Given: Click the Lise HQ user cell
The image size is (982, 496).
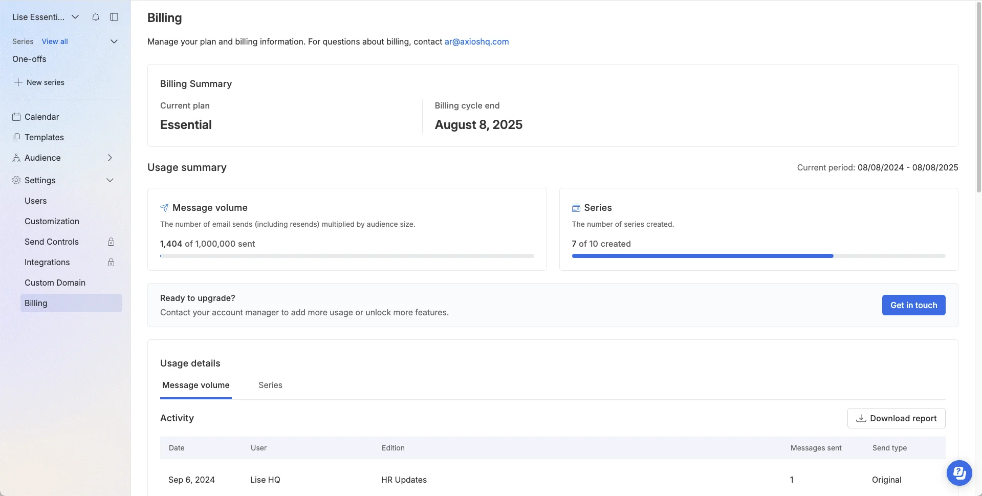Looking at the screenshot, I should click(x=265, y=480).
